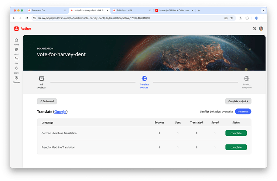
Task: Click the Language column header
Action: tap(47, 123)
